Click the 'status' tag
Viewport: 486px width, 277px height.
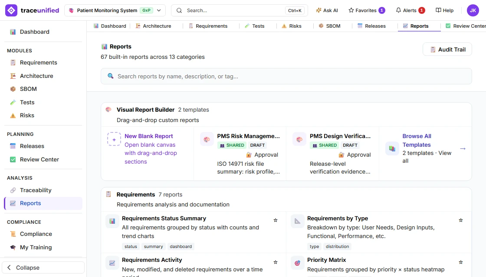pyautogui.click(x=131, y=246)
